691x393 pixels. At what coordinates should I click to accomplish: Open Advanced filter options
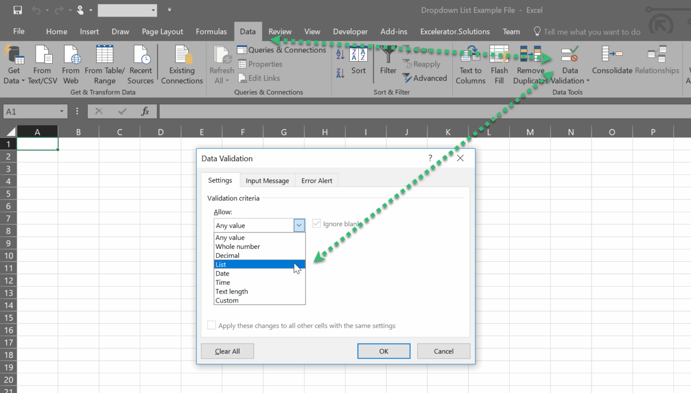(425, 78)
